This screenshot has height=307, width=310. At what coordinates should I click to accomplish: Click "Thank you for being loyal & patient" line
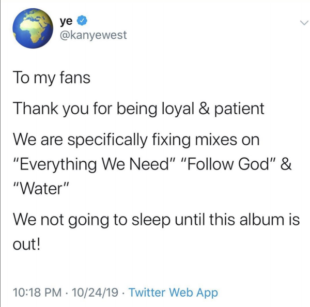[138, 109]
